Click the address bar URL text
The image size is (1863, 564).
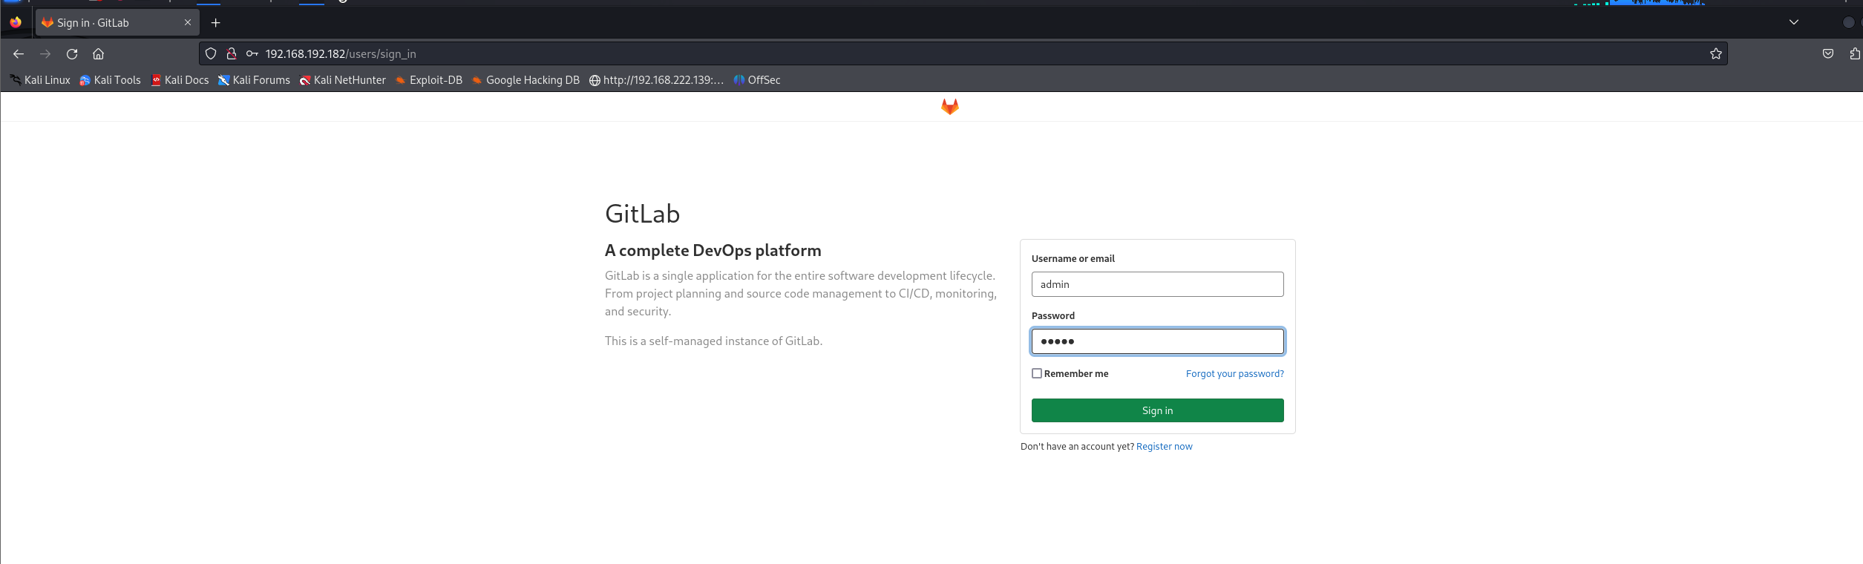click(x=341, y=54)
